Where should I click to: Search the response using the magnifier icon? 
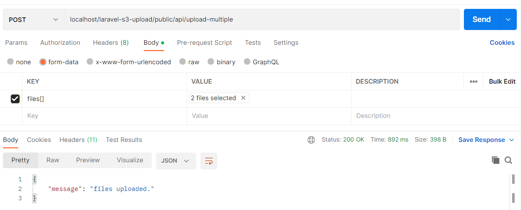[508, 160]
